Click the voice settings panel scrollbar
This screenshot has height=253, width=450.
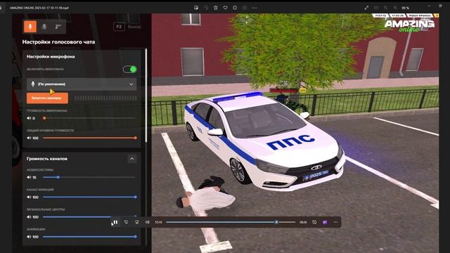click(146, 96)
